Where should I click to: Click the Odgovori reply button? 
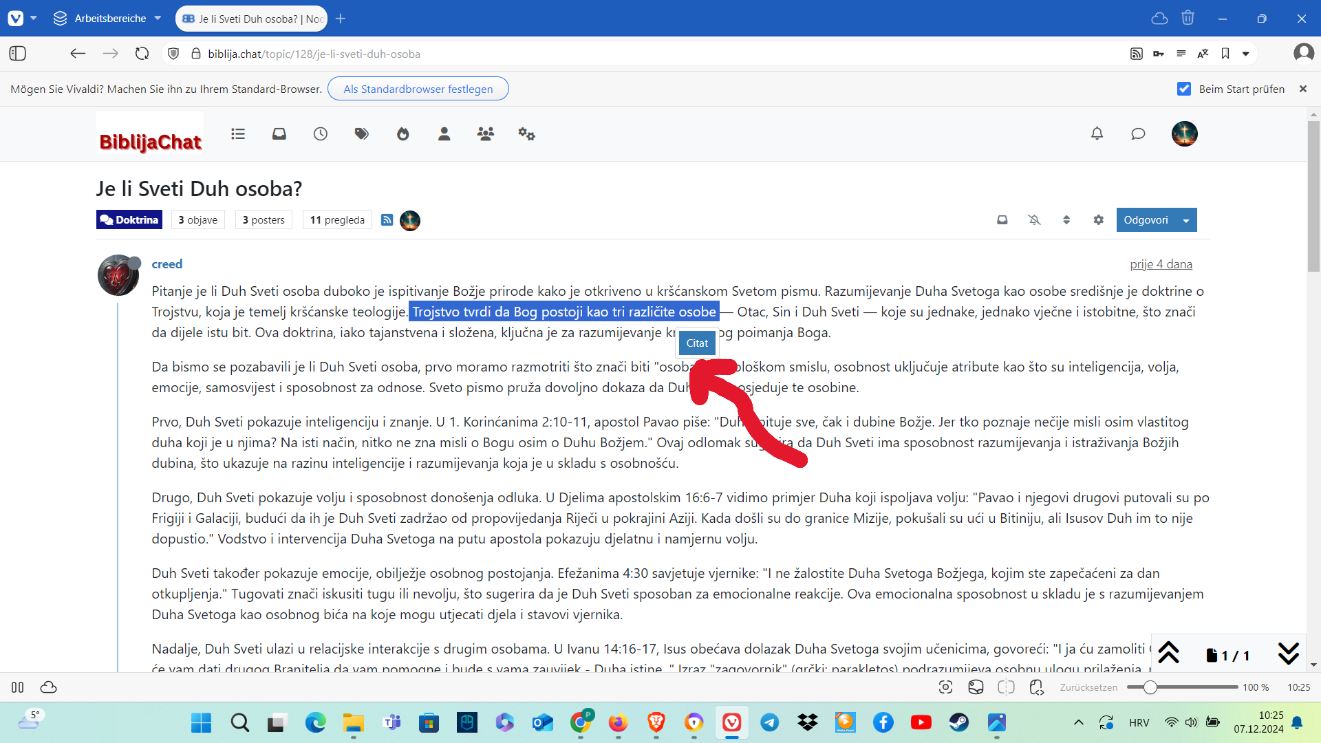pos(1148,219)
